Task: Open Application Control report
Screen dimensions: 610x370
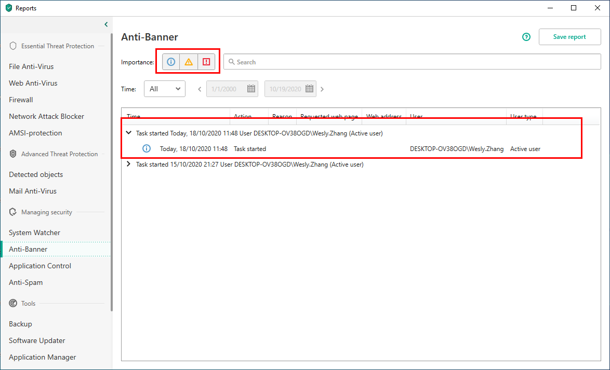Action: (40, 266)
